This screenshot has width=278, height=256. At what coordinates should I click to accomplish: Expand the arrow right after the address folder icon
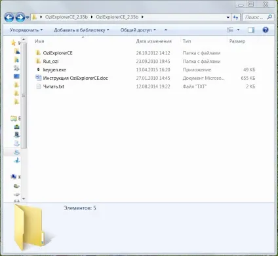click(41, 17)
